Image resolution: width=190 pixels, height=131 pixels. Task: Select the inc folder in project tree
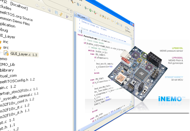click(6, 42)
